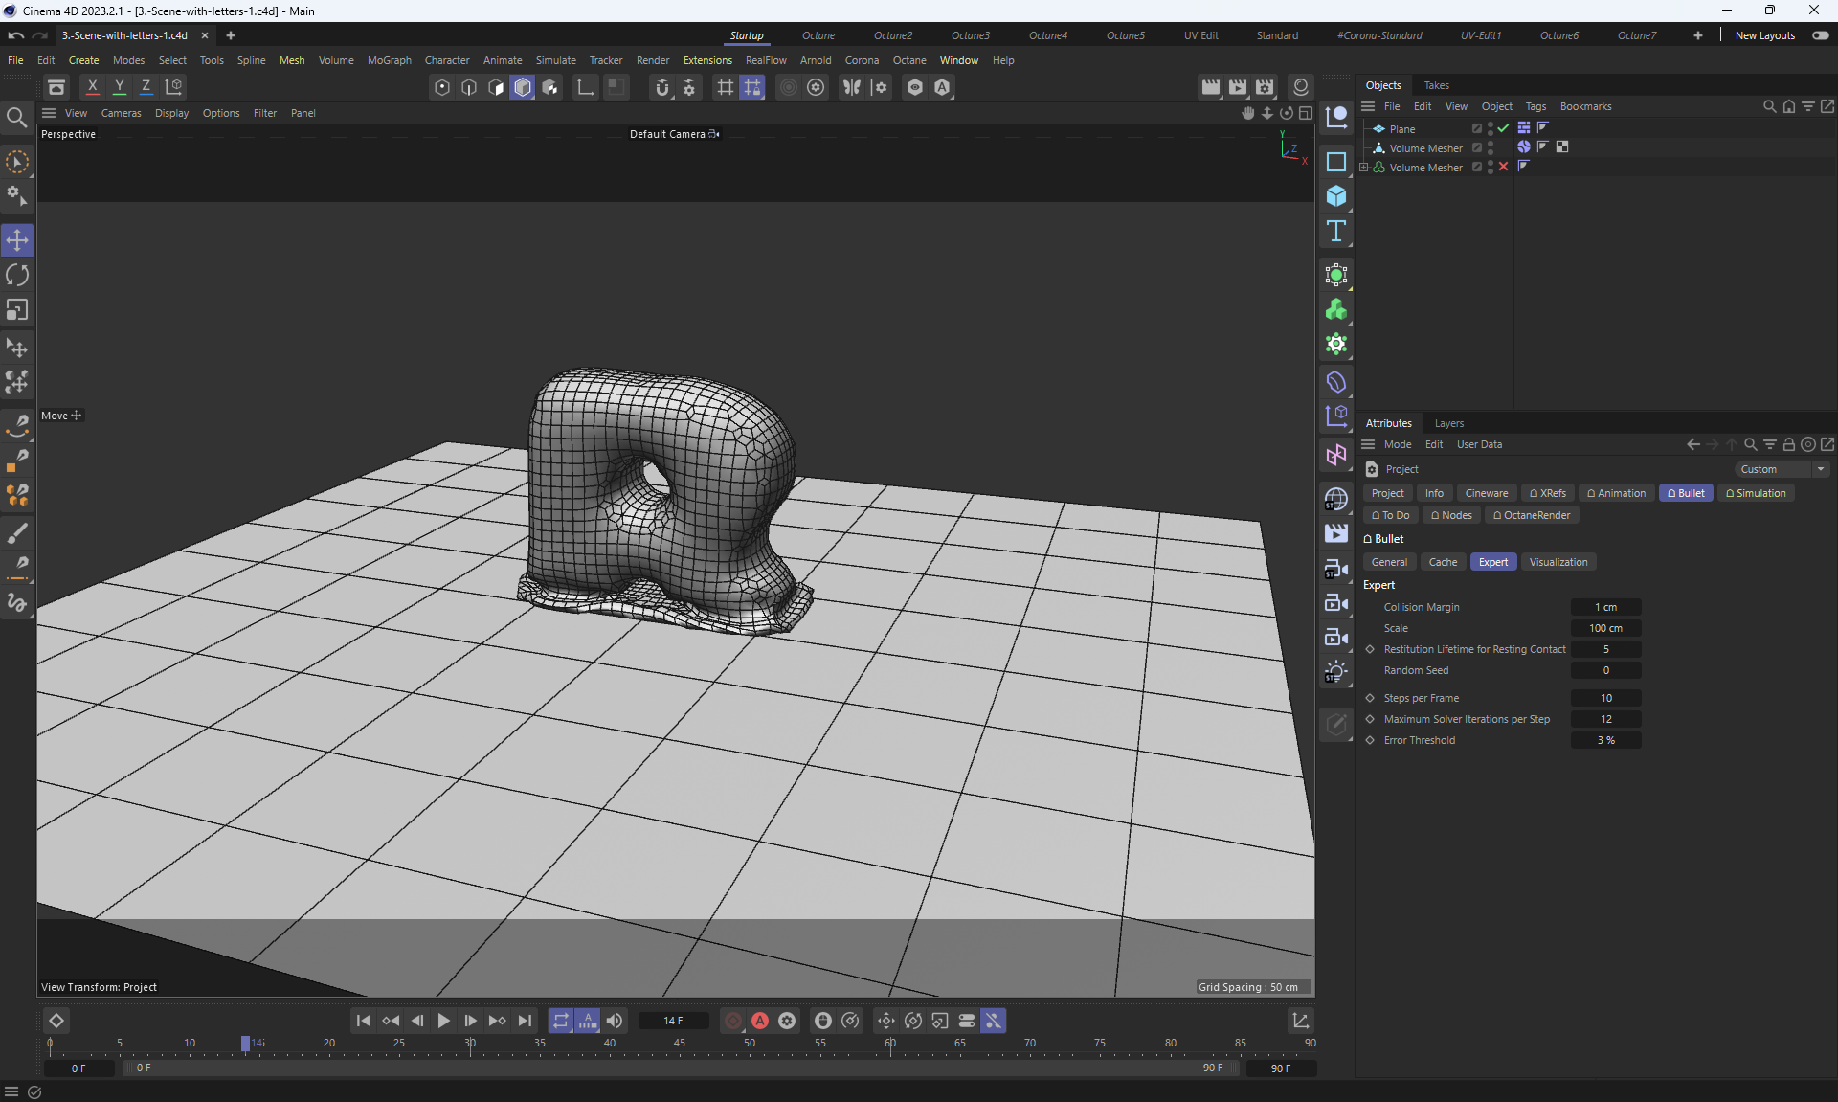
Task: Expand the second Volume Mesher tree item
Action: click(1364, 168)
